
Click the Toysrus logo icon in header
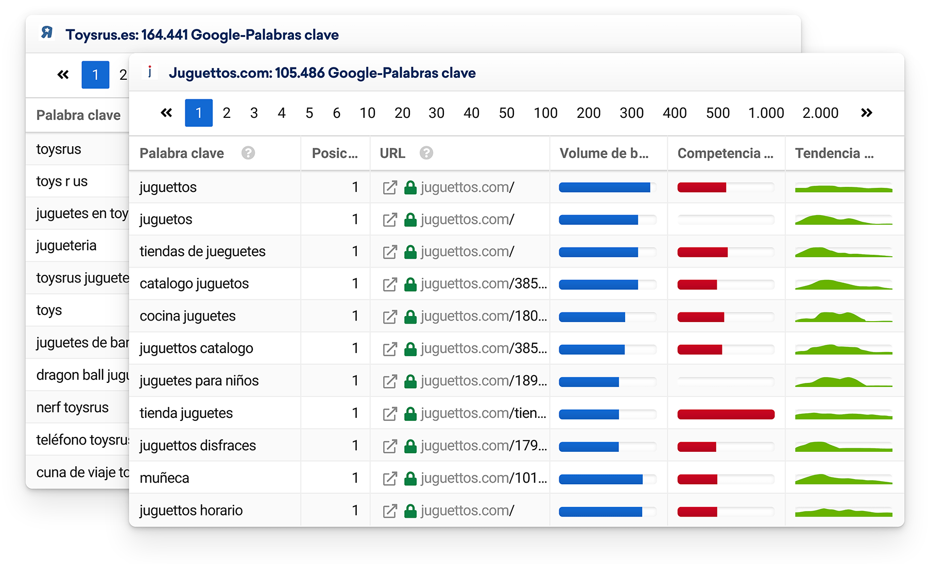point(47,33)
